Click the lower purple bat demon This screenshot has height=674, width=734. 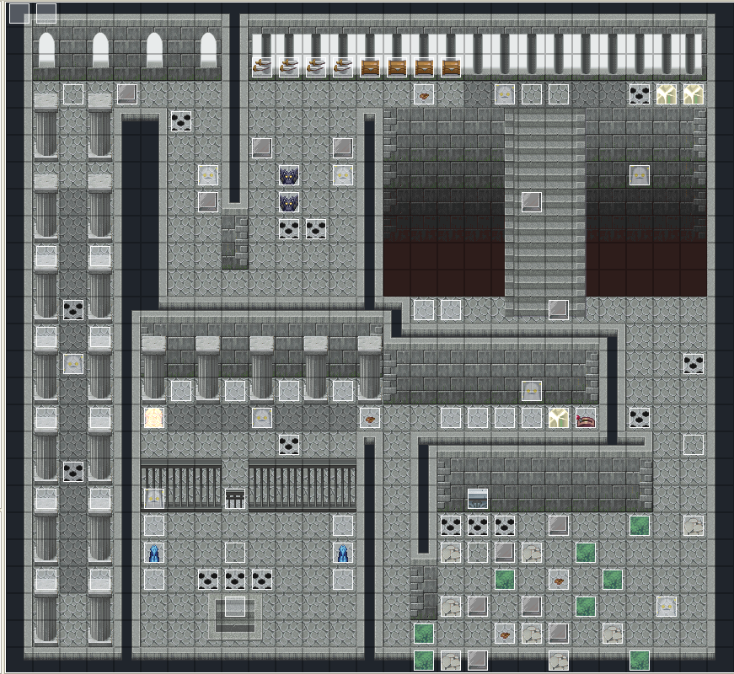coord(289,202)
